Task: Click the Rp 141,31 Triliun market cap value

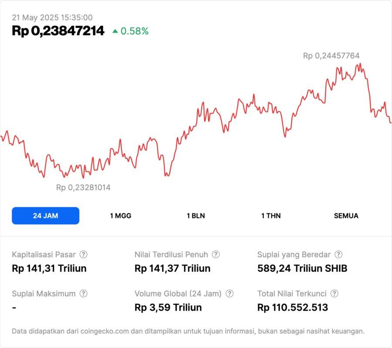Action: [x=49, y=268]
